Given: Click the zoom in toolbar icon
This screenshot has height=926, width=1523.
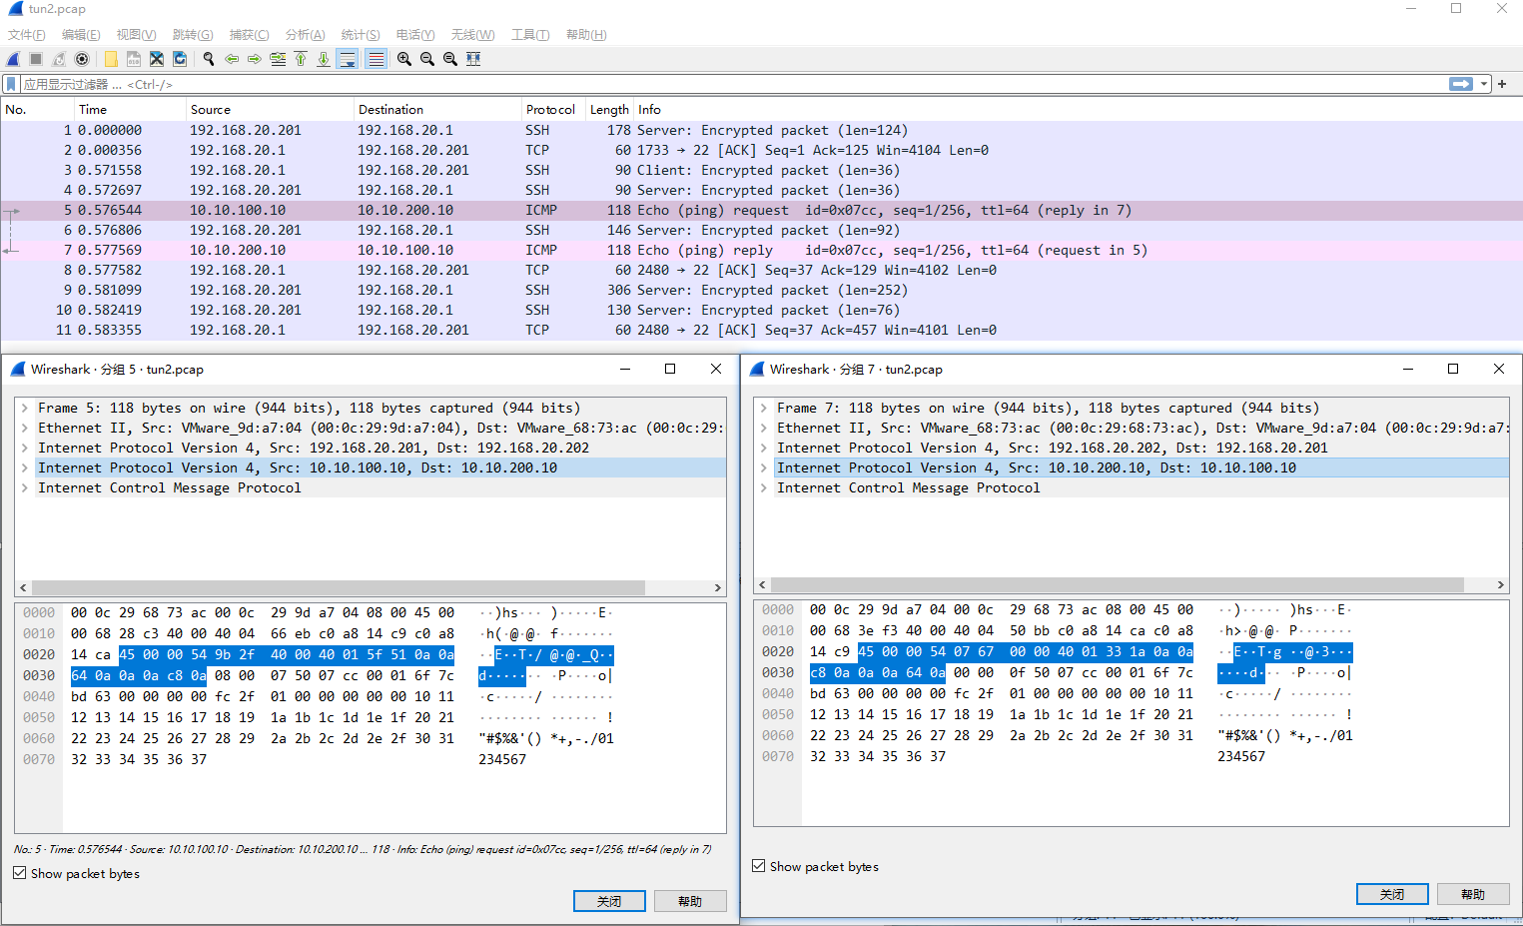Looking at the screenshot, I should [x=404, y=59].
